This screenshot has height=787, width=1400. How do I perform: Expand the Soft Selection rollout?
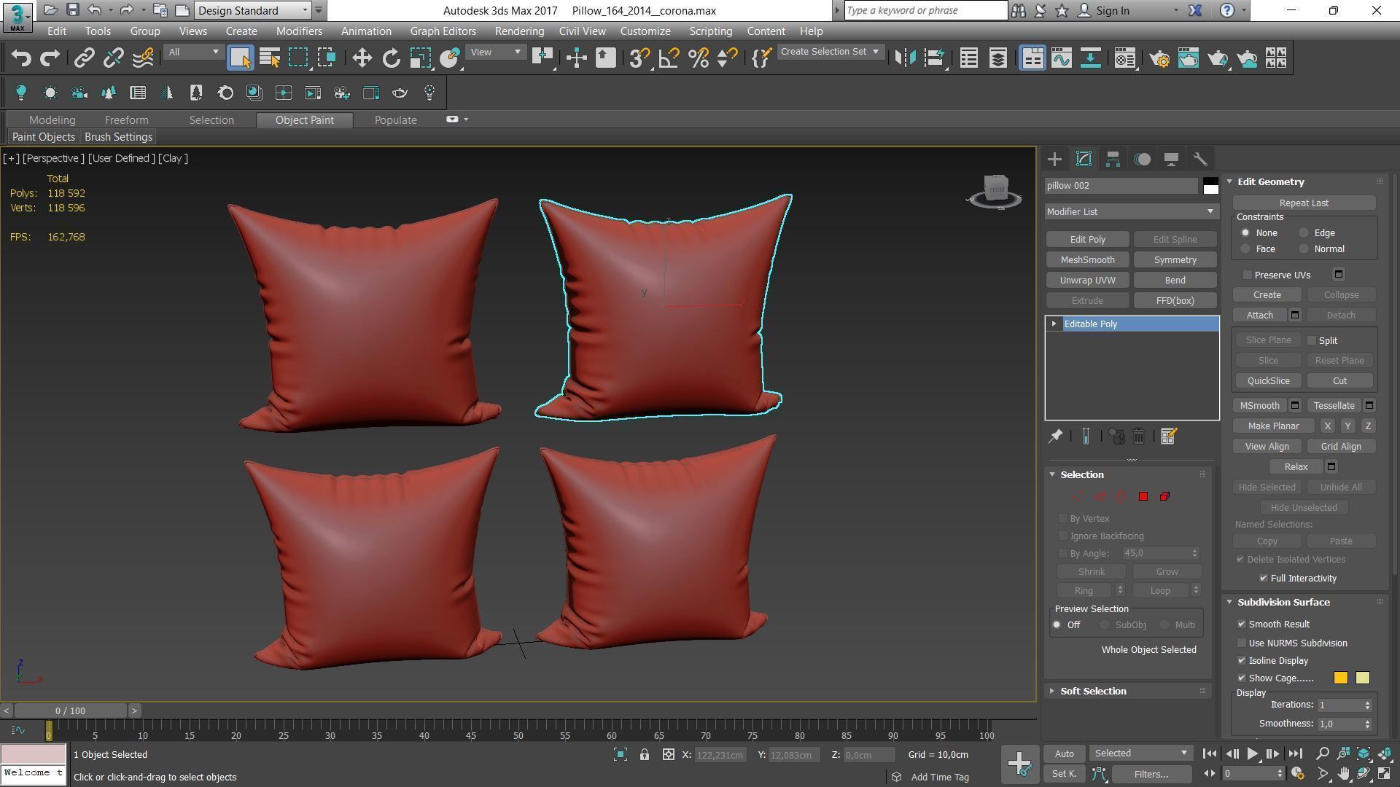pyautogui.click(x=1092, y=692)
